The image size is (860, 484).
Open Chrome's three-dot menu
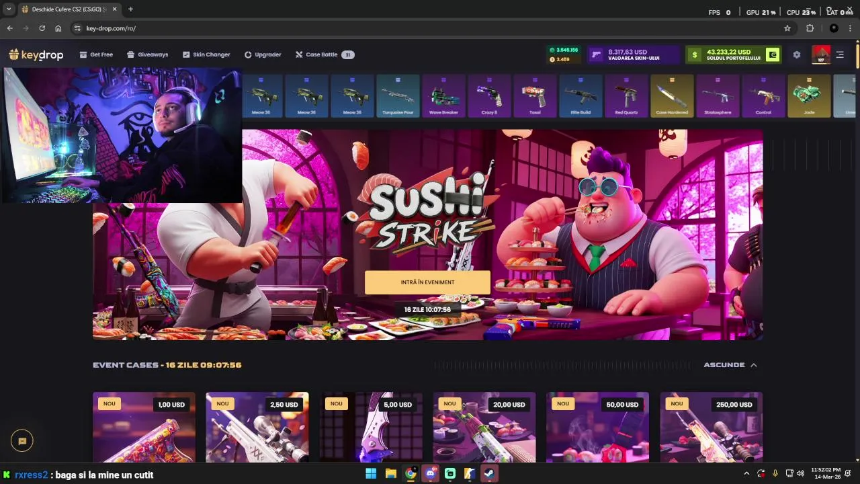[851, 28]
